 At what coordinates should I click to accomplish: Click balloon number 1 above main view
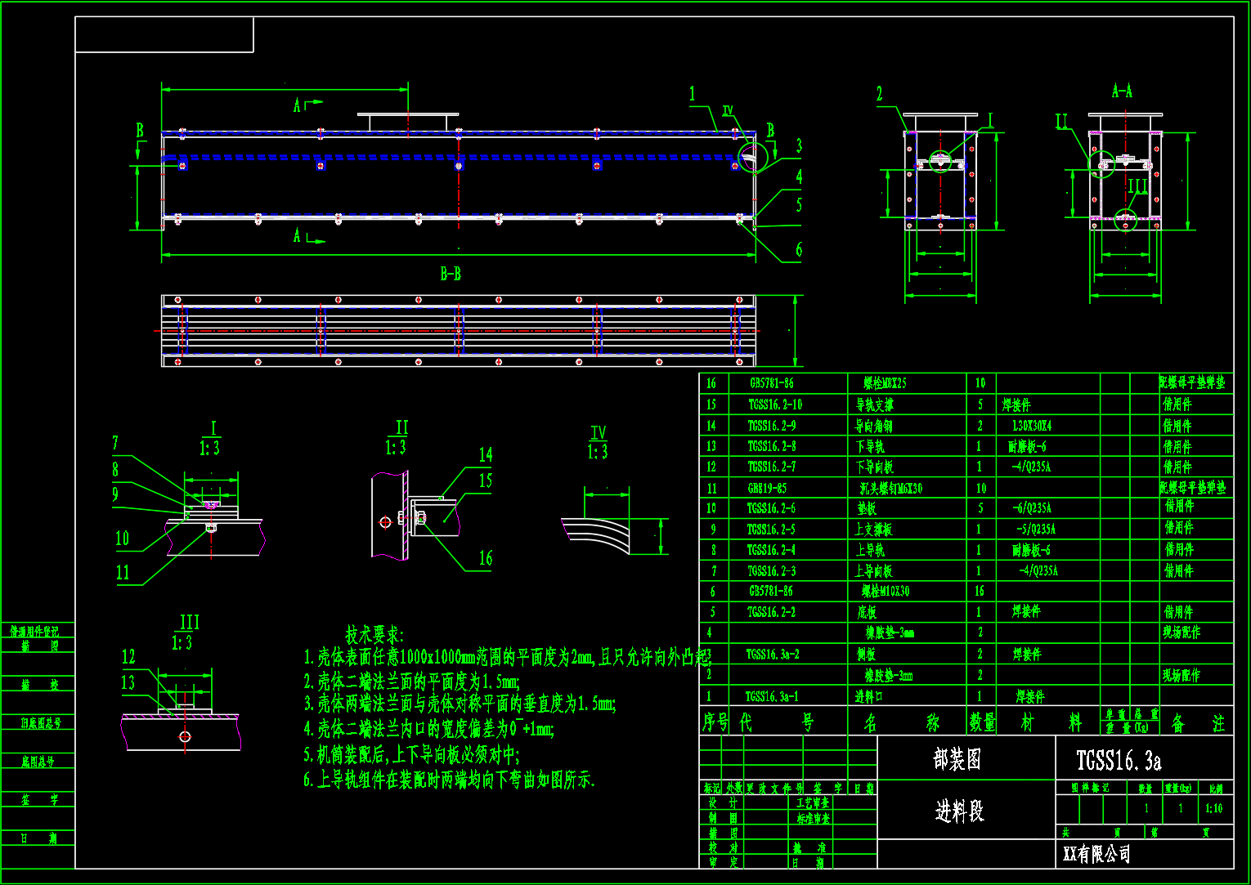pos(693,94)
